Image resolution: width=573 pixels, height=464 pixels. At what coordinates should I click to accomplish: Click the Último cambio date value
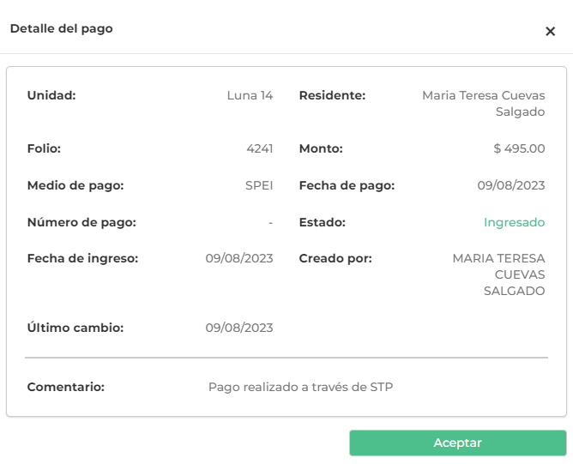point(239,328)
